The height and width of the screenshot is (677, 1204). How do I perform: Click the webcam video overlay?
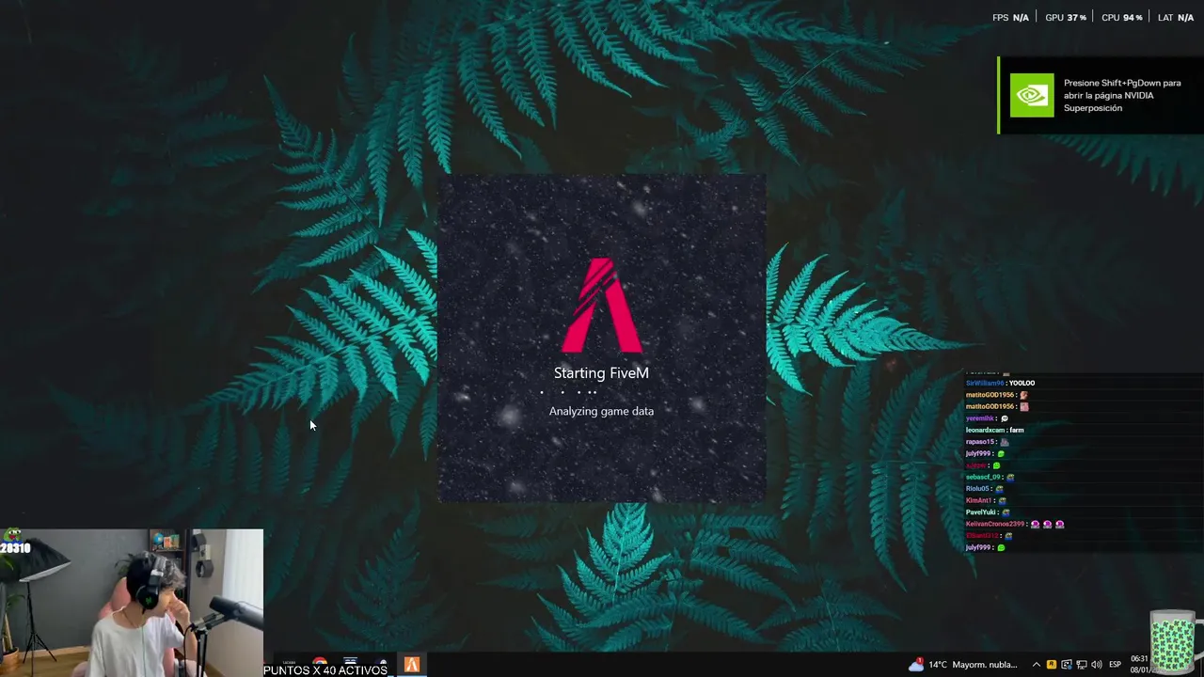point(132,603)
